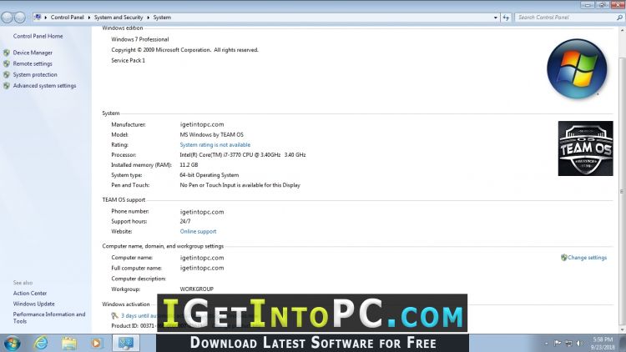Open Performance Information and Tools

(x=49, y=318)
